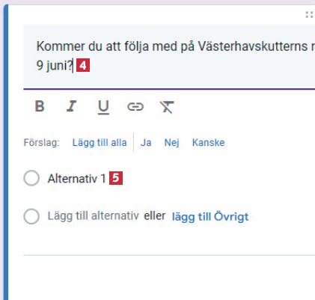Remove formatting from the question text
Image resolution: width=315 pixels, height=300 pixels.
point(167,107)
